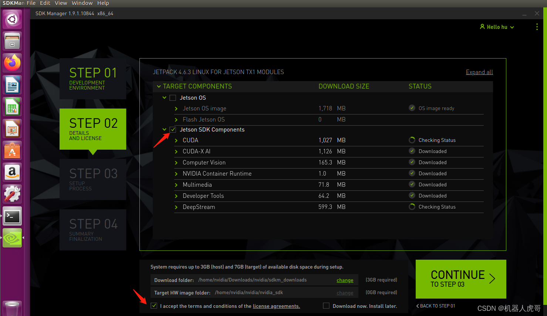The image size is (547, 316).
Task: Expand Flash Jetson OS row
Action: [x=176, y=120]
